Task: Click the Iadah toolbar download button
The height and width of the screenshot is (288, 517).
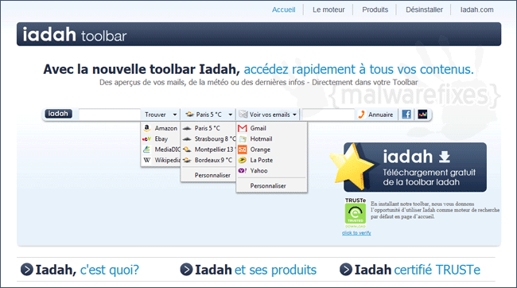Action: [414, 167]
